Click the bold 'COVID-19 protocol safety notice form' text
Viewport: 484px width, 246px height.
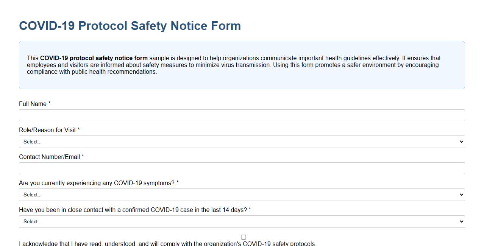coord(94,58)
